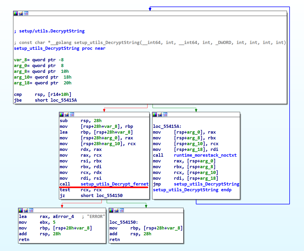
Task: Click the pencil icon on the ERROR node
Action: click(x=26, y=210)
